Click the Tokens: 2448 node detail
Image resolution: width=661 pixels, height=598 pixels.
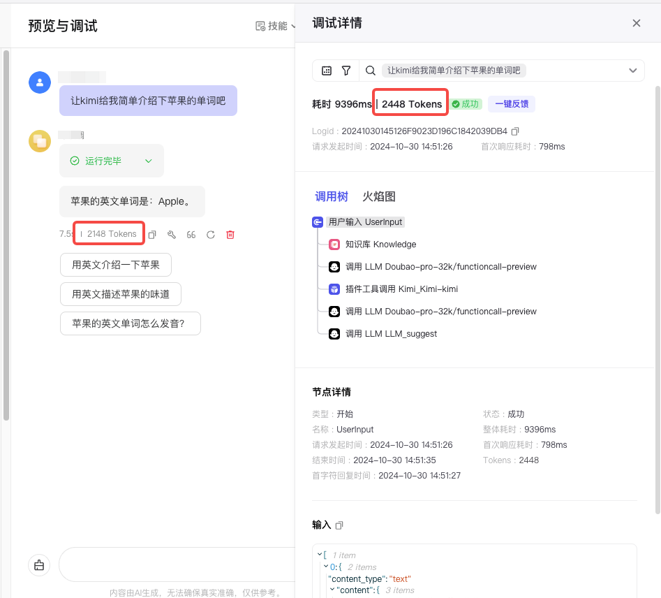point(510,460)
